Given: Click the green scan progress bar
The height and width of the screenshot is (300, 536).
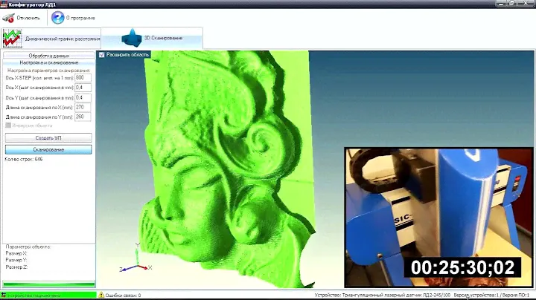Looking at the screenshot, I should [x=48, y=284].
